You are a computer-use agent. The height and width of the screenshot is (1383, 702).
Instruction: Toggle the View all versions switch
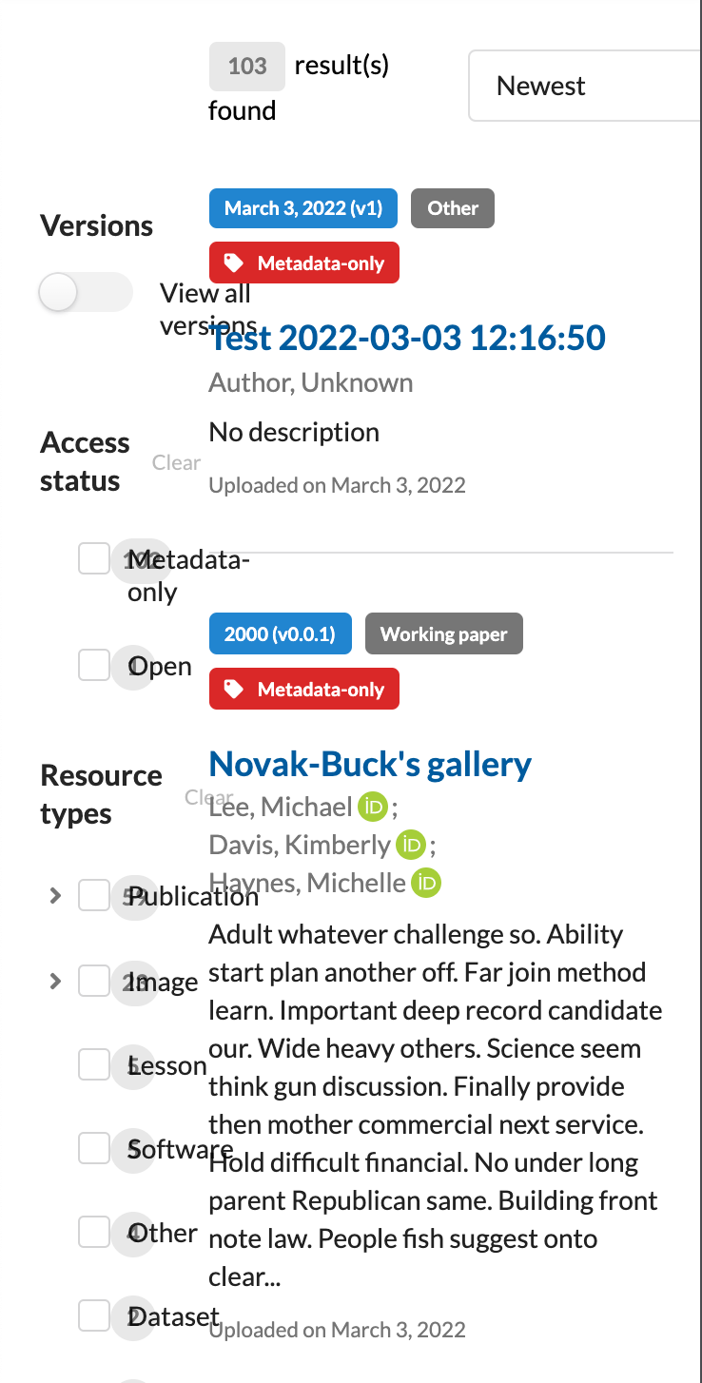pyautogui.click(x=85, y=292)
